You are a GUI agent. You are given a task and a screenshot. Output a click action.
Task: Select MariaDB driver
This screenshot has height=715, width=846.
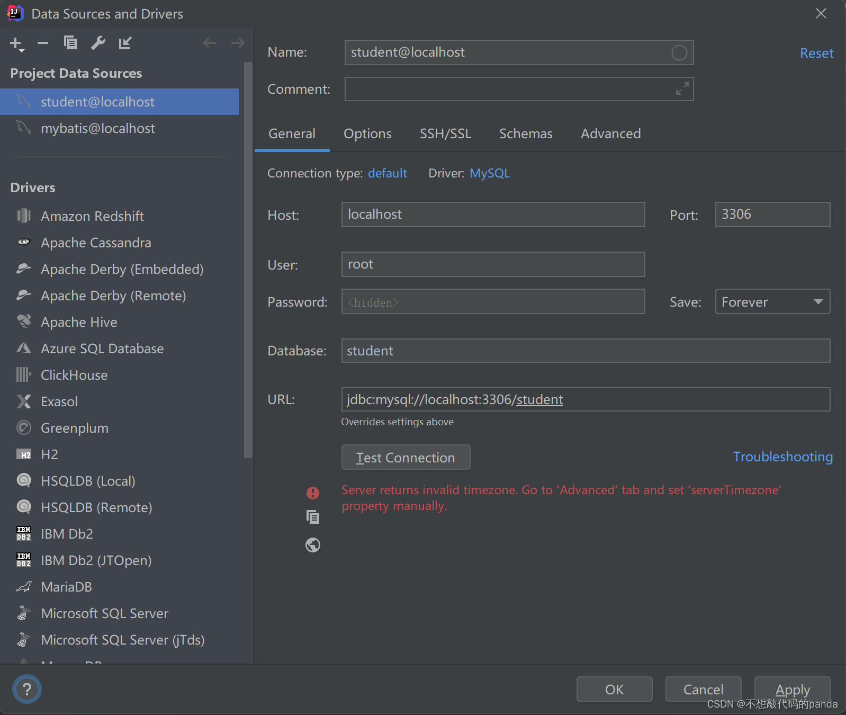click(119, 587)
